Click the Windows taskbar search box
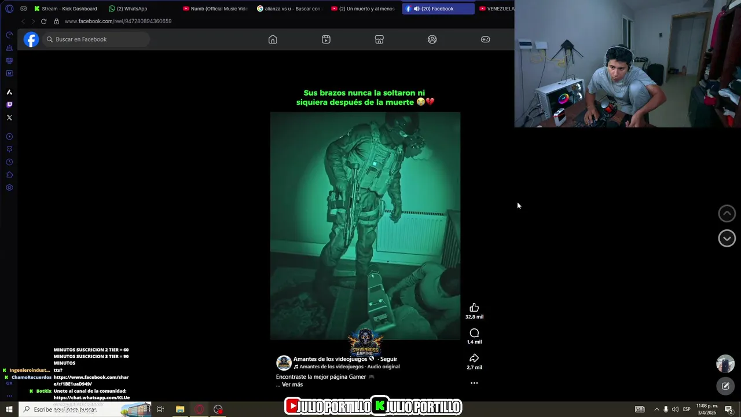Screen dimensions: 741x417 [x=85, y=409]
